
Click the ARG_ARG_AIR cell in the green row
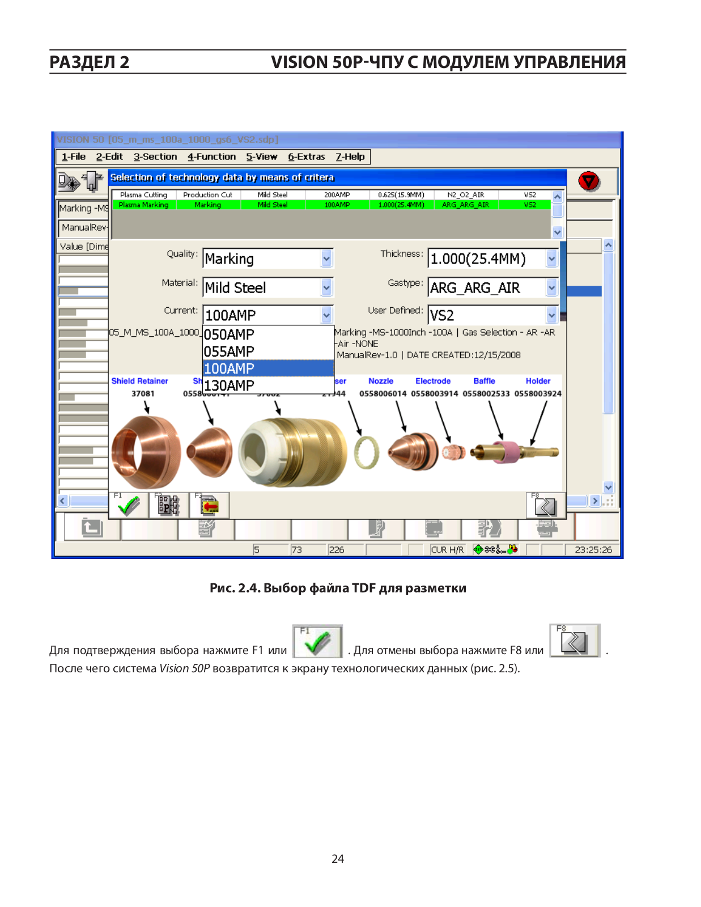pos(466,205)
